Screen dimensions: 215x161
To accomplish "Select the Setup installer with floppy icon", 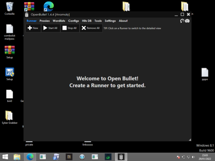I will (x=10, y=74).
